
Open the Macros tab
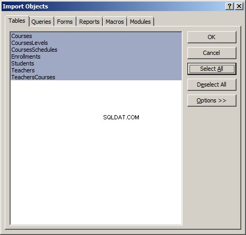click(x=115, y=22)
